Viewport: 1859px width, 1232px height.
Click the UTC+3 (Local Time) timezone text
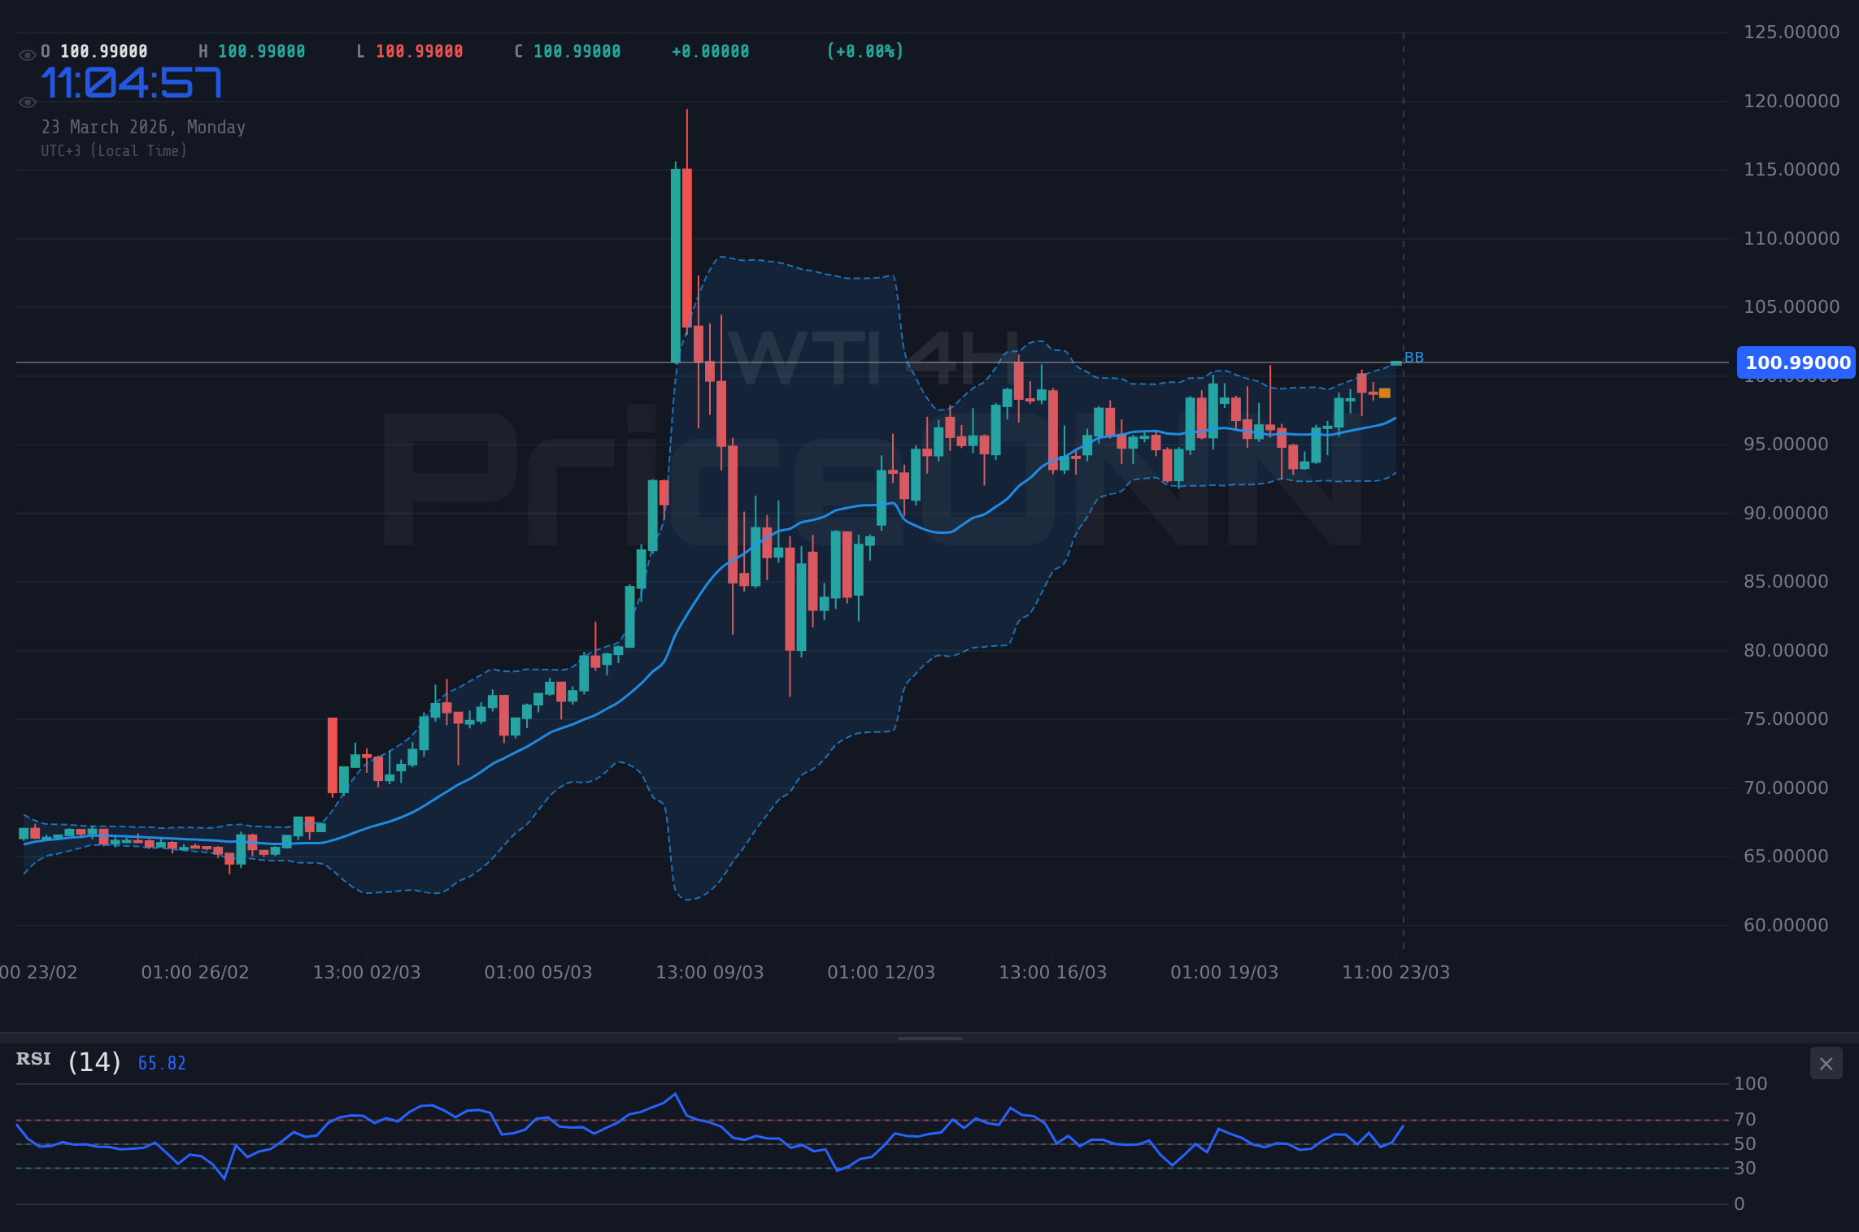(x=114, y=151)
